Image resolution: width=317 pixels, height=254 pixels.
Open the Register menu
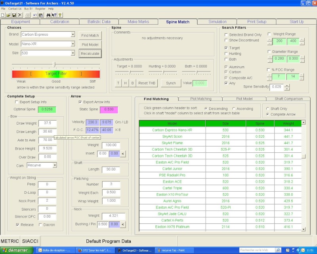(x=40, y=9)
